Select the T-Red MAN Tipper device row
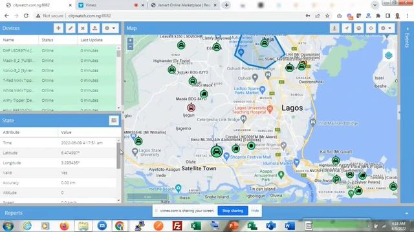Screen dimensions: 414x232 [58, 81]
